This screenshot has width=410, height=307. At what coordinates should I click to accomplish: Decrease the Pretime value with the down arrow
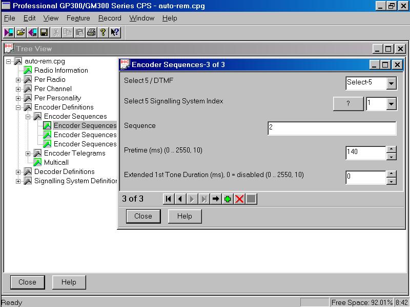(391, 157)
